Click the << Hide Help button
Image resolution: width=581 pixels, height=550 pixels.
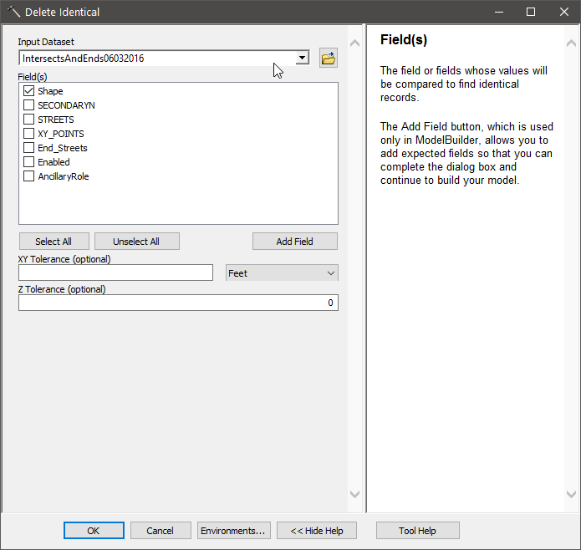coord(317,531)
